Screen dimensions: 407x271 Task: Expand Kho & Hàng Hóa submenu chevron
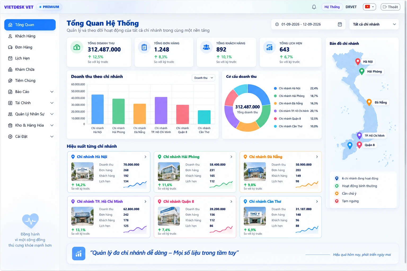(x=52, y=125)
